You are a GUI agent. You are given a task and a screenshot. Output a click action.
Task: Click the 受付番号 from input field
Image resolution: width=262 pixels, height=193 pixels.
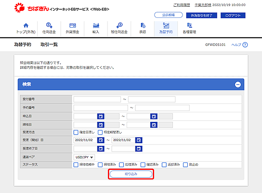(x=97, y=99)
